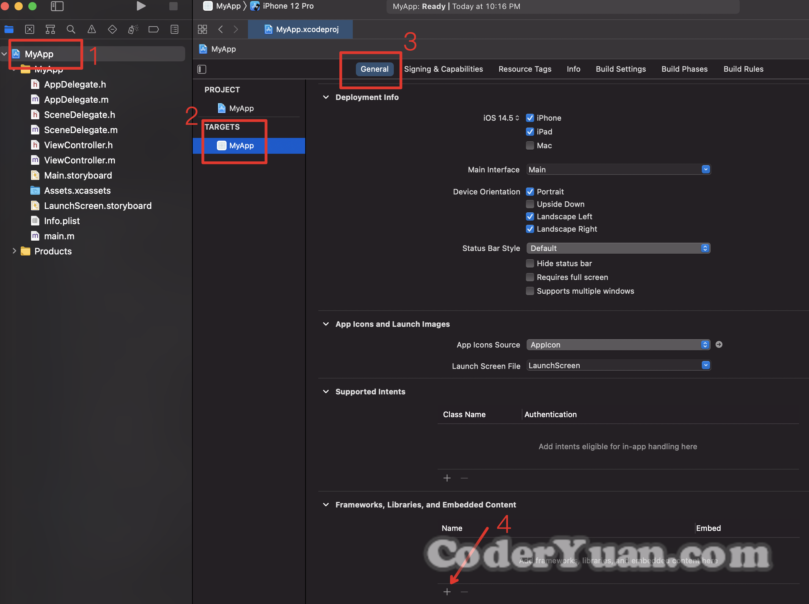Enable Hide status bar checkbox
This screenshot has height=604, width=809.
click(530, 263)
